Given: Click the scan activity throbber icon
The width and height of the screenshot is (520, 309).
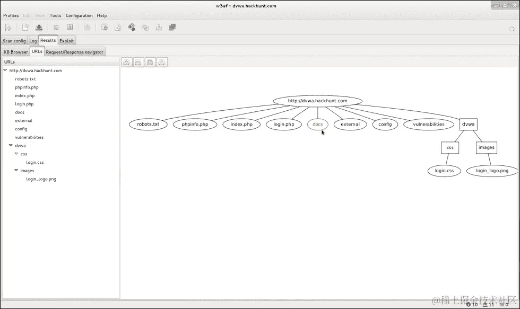Looking at the screenshot, I should (x=512, y=29).
